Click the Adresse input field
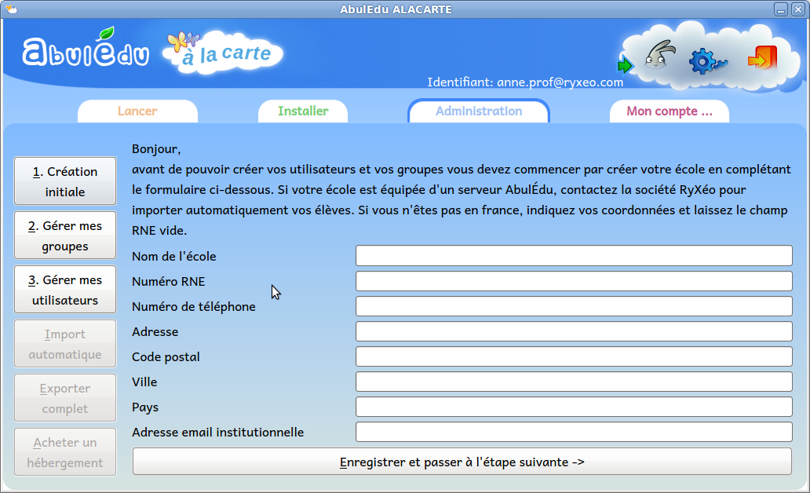The height and width of the screenshot is (493, 810). point(574,331)
